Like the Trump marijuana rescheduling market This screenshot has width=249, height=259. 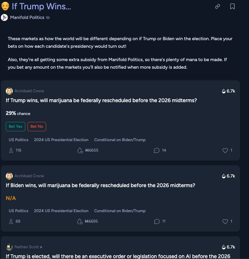(225, 150)
